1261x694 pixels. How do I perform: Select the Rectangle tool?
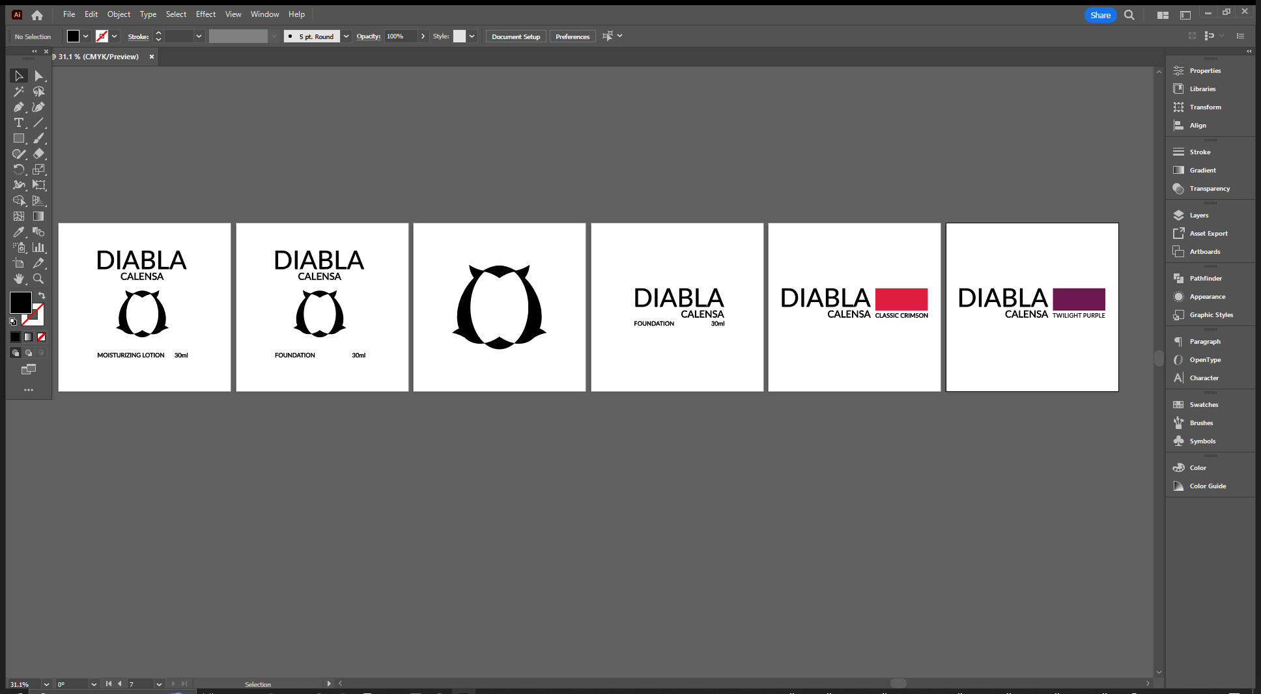[18, 138]
